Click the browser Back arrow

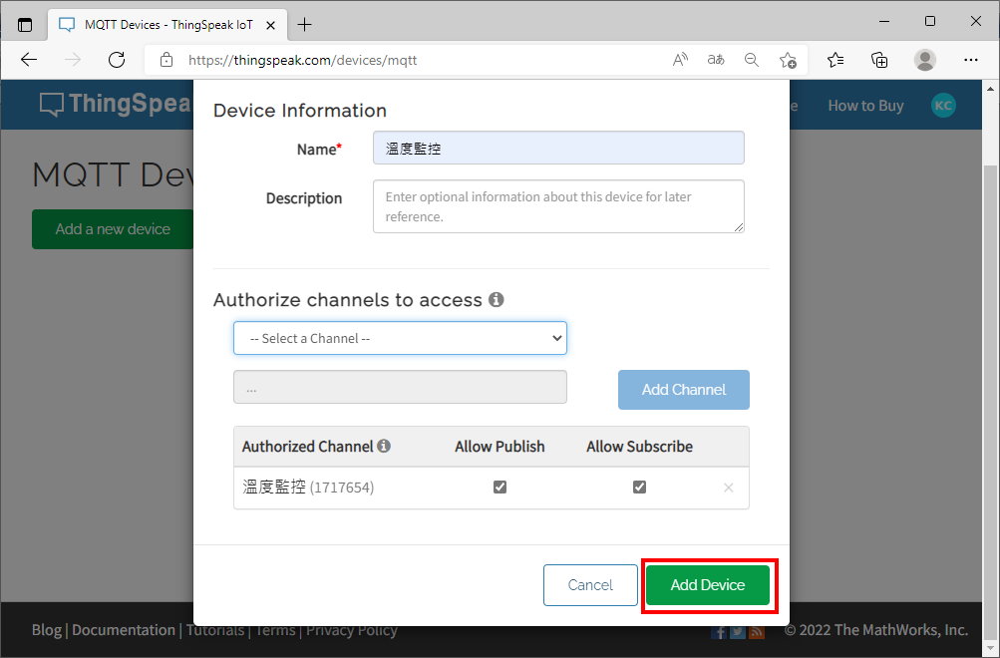tap(29, 60)
